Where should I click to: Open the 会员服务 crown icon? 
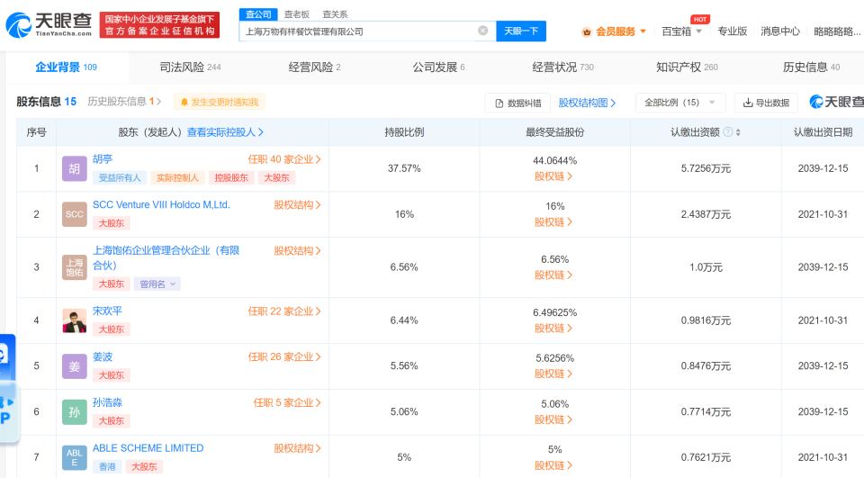pyautogui.click(x=587, y=32)
